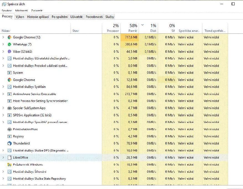Viewport: 243px width, 189px height.
Task: Click the Průzkumník Windows folder icon
Action: click(x=9, y=165)
